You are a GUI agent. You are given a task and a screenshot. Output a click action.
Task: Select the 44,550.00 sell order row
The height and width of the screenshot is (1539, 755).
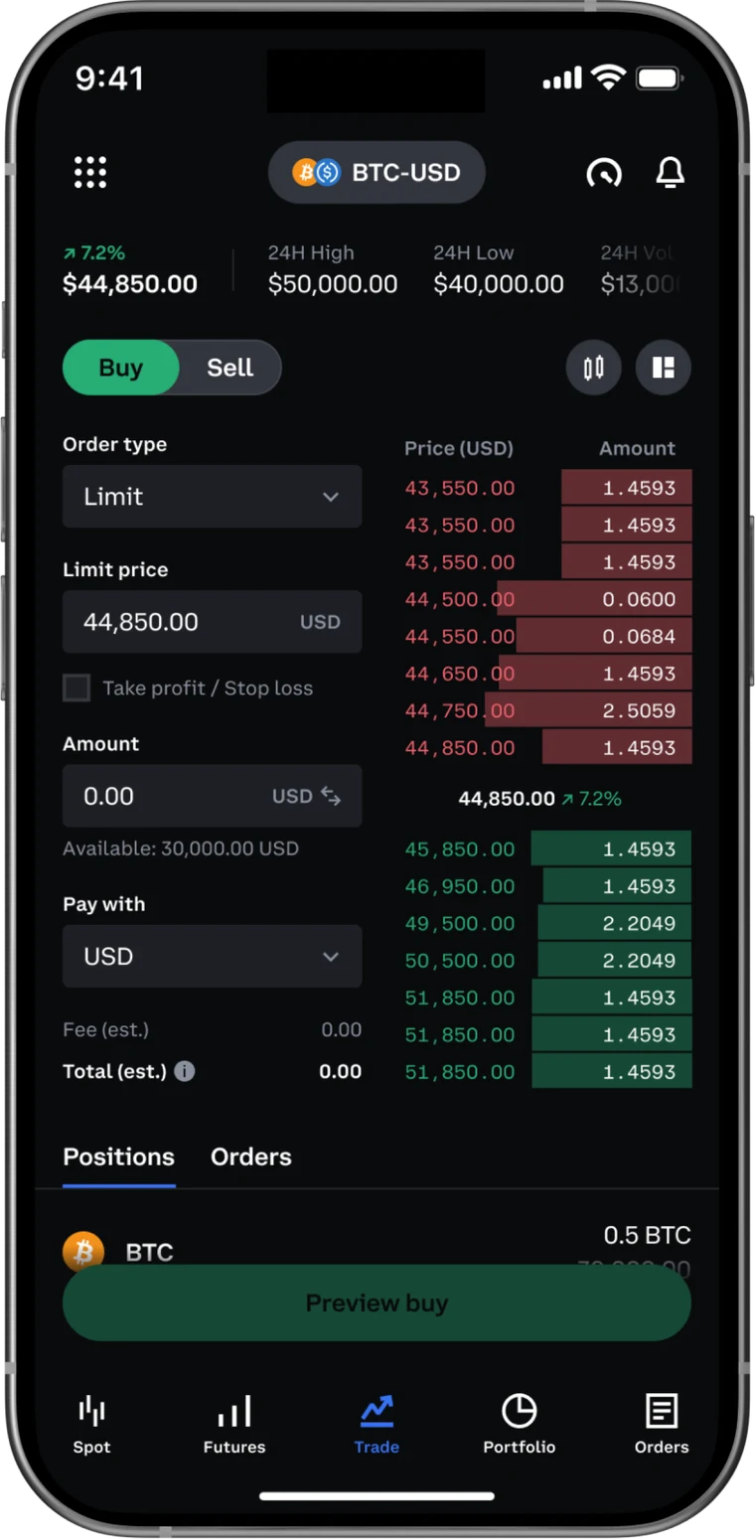tap(547, 636)
